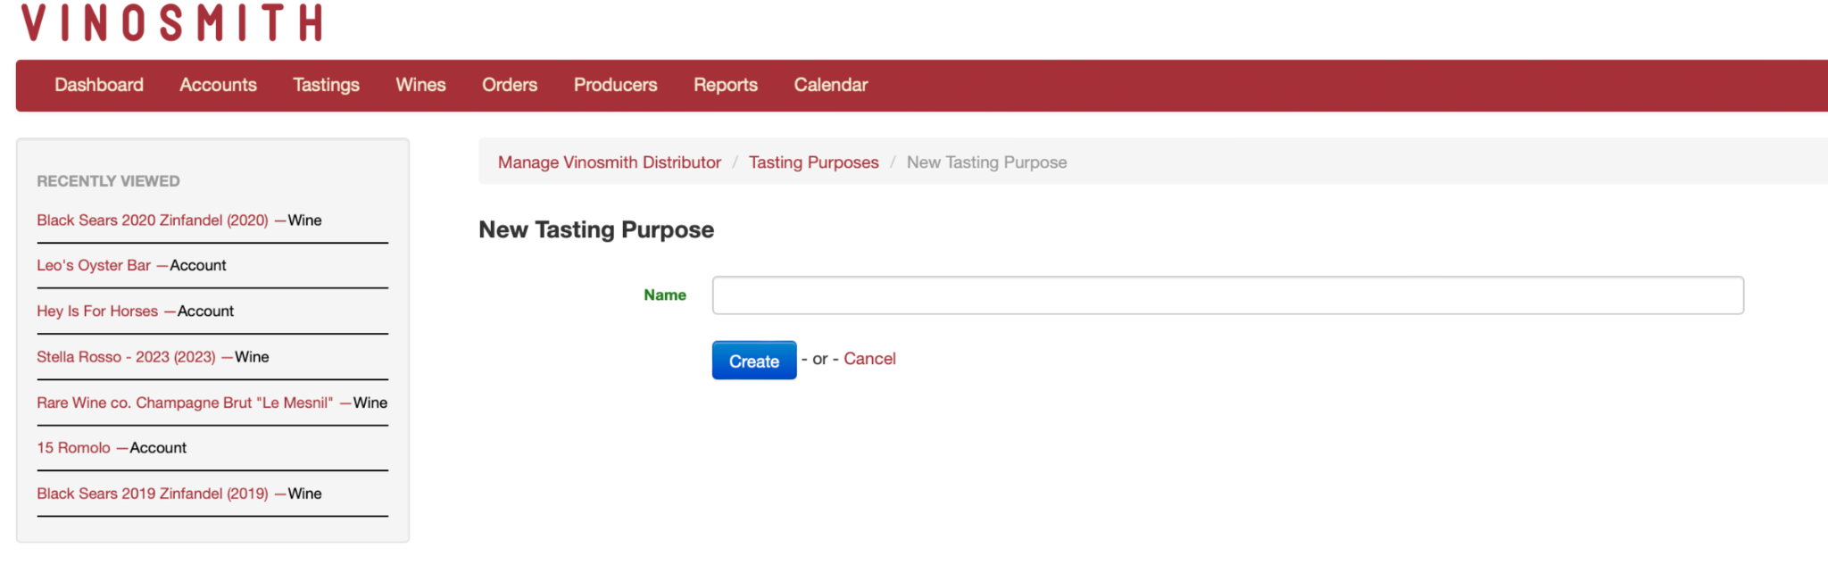This screenshot has width=1828, height=573.
Task: Click the Vinosmith logo
Action: tap(171, 22)
